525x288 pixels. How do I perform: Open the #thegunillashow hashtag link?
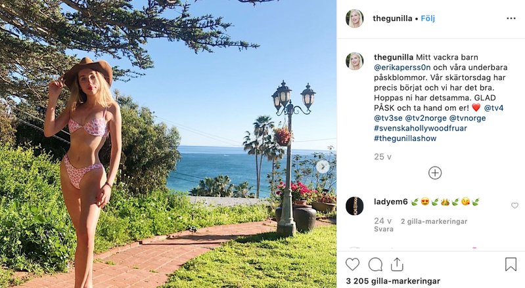click(405, 138)
